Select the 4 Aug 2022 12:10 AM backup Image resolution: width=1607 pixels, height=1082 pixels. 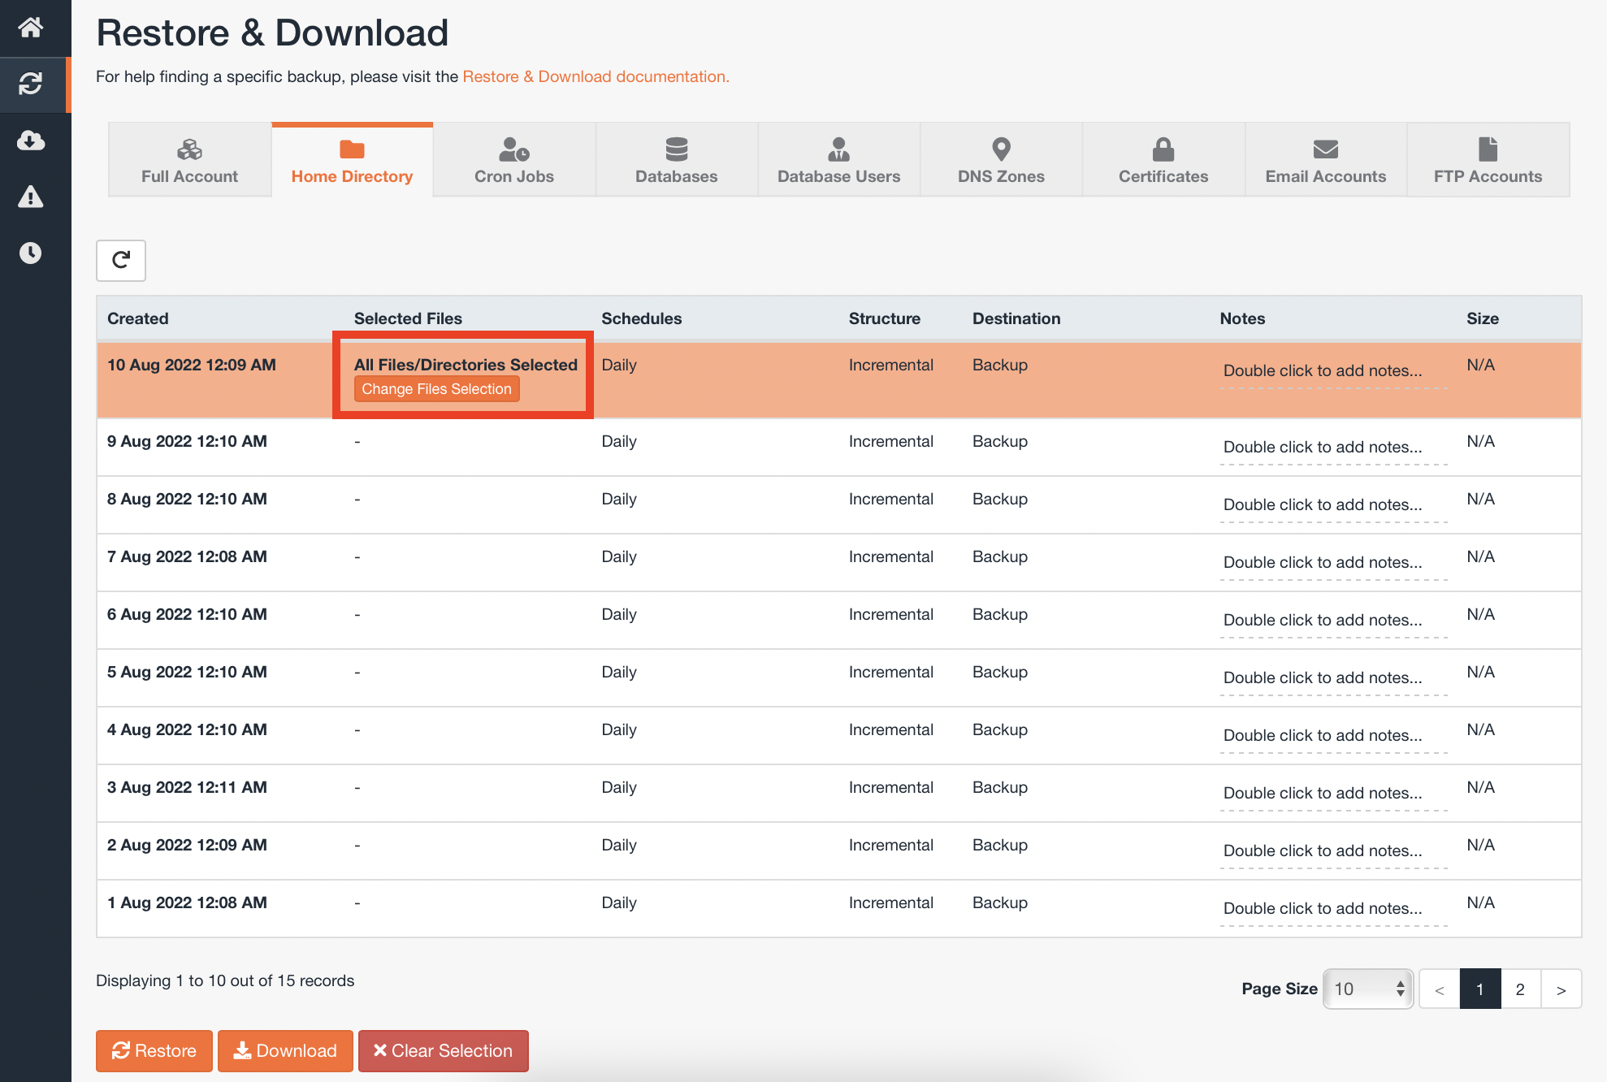click(839, 736)
